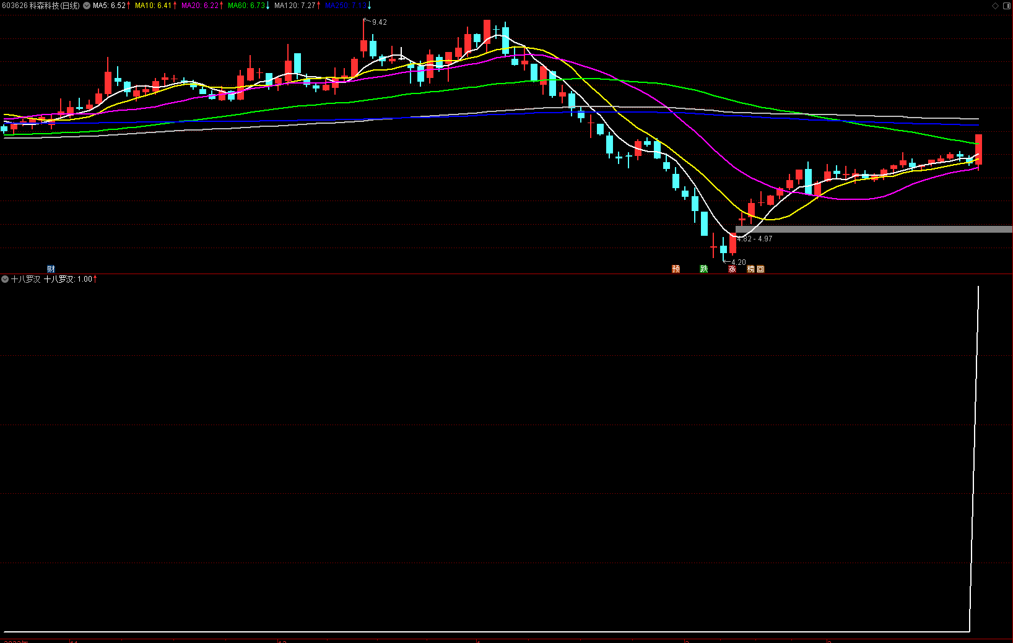Expand the 十八罗汉 indicator dropdown arrow
1013x643 pixels.
click(x=5, y=280)
